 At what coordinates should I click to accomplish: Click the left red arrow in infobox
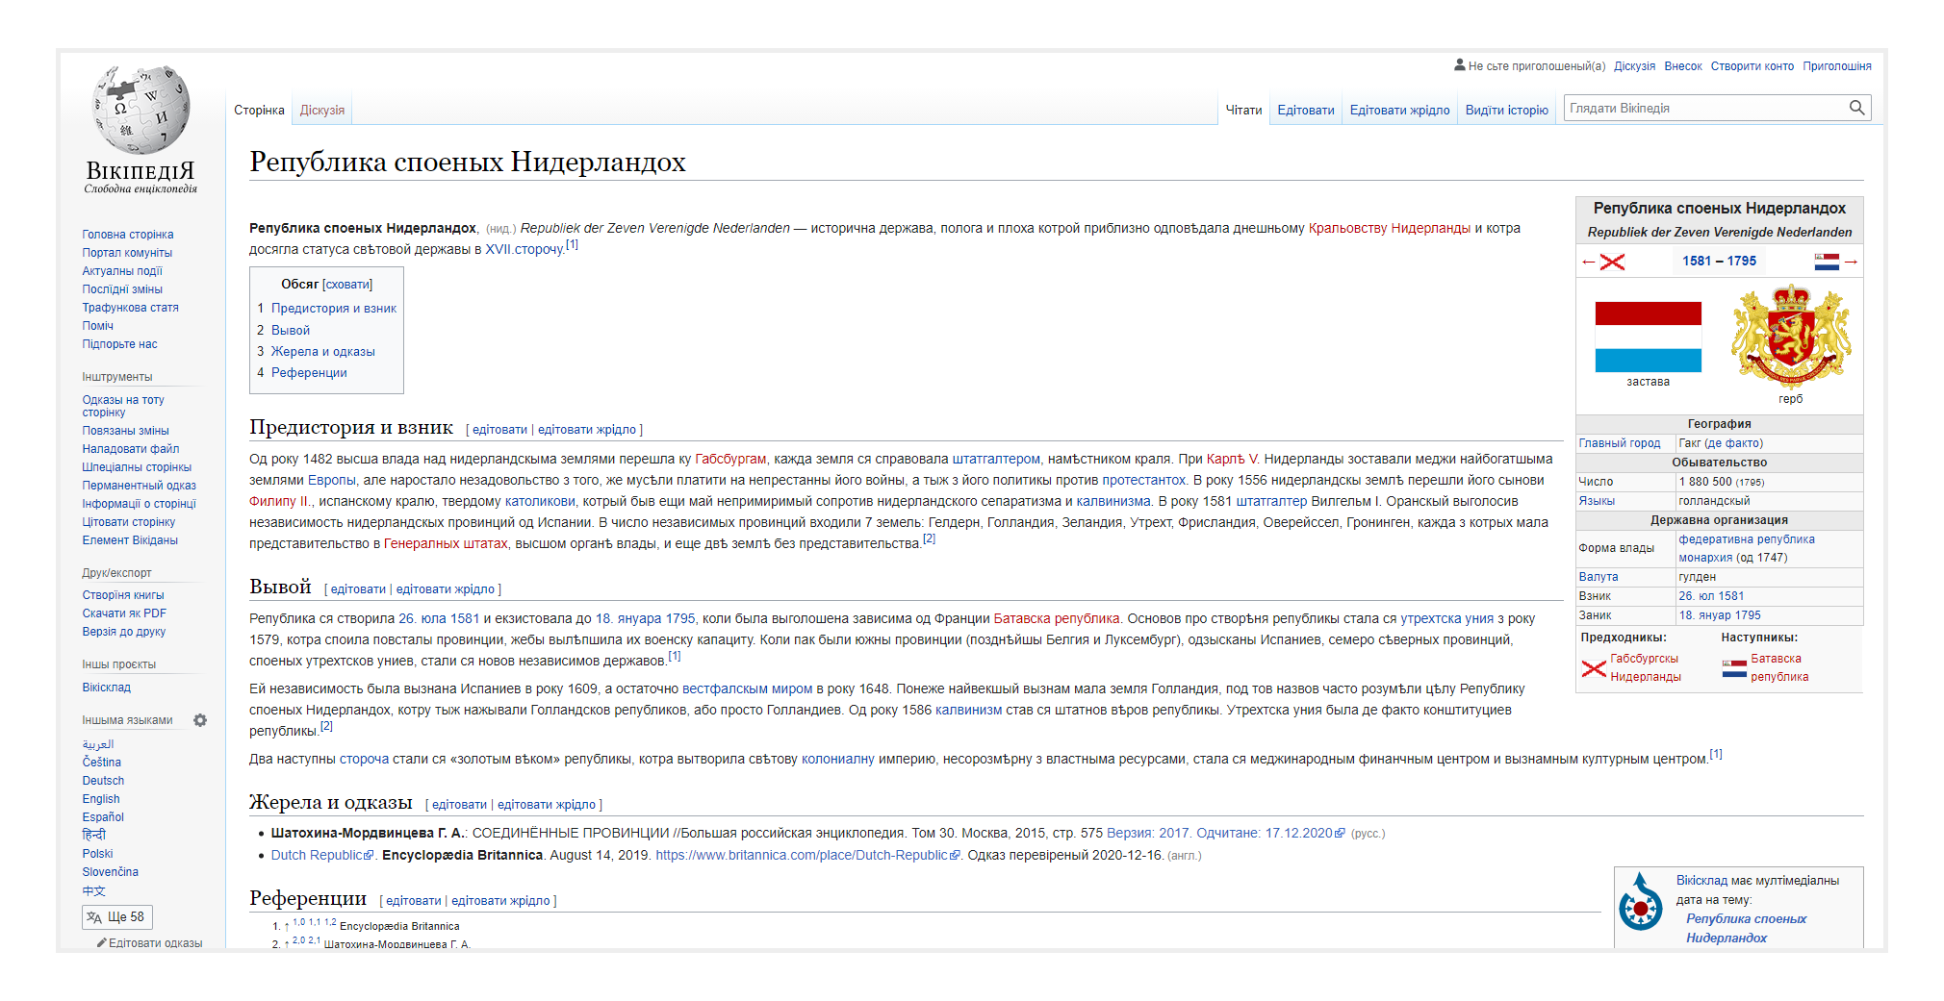[1588, 262]
